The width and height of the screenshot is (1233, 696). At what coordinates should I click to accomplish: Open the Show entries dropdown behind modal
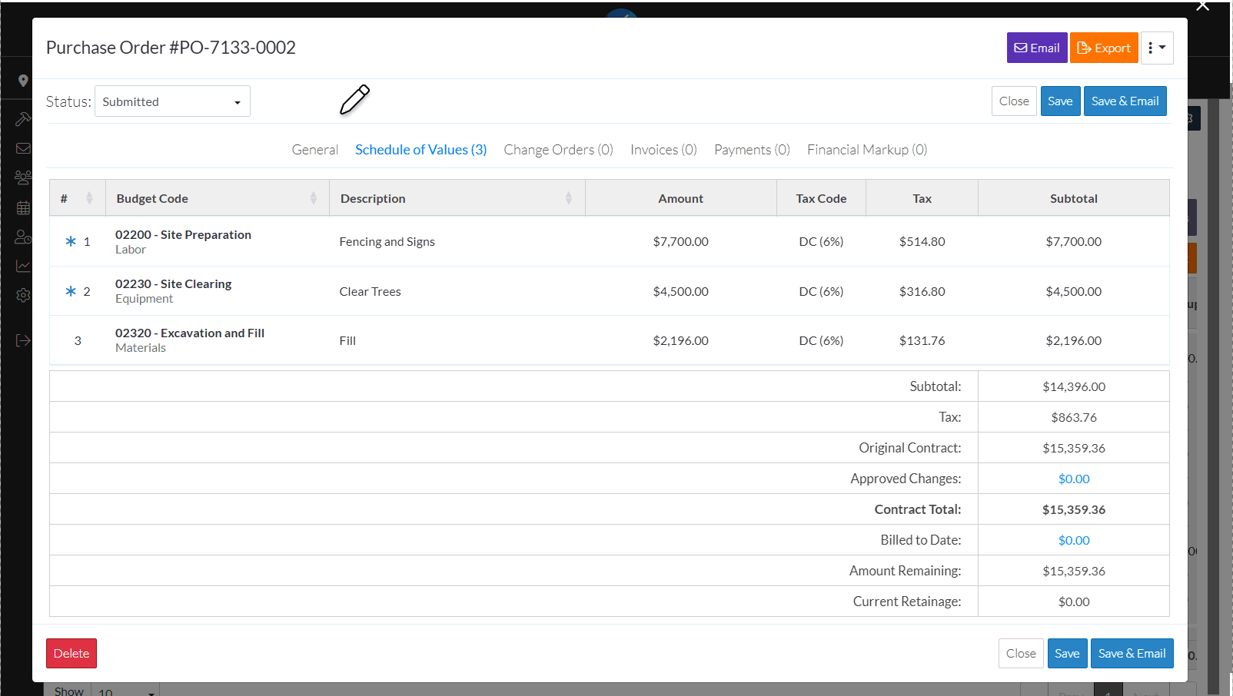click(125, 691)
